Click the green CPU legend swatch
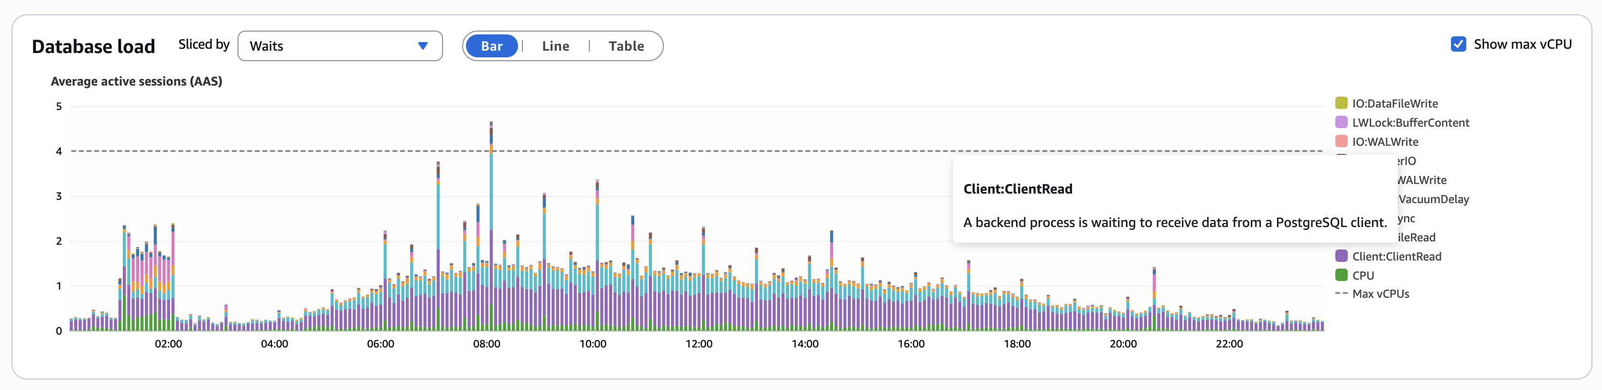The width and height of the screenshot is (1602, 390). pos(1341,275)
